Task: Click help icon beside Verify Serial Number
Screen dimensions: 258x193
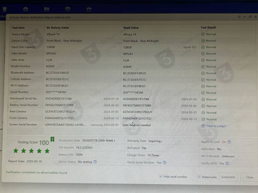Action: (164, 162)
